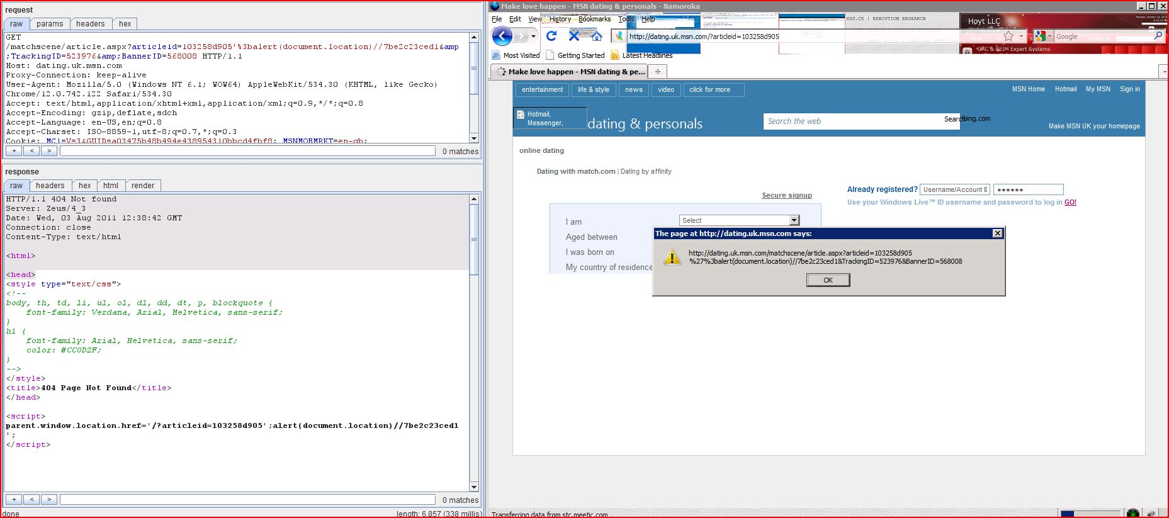Click the site identity icon in address bar
Image resolution: width=1169 pixels, height=518 pixels.
619,37
